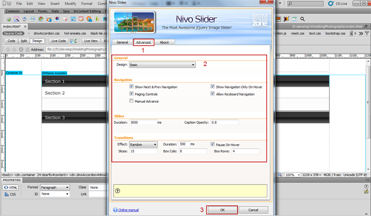Click the Box Cols input field
The width and height of the screenshot is (371, 216).
[x=192, y=151]
